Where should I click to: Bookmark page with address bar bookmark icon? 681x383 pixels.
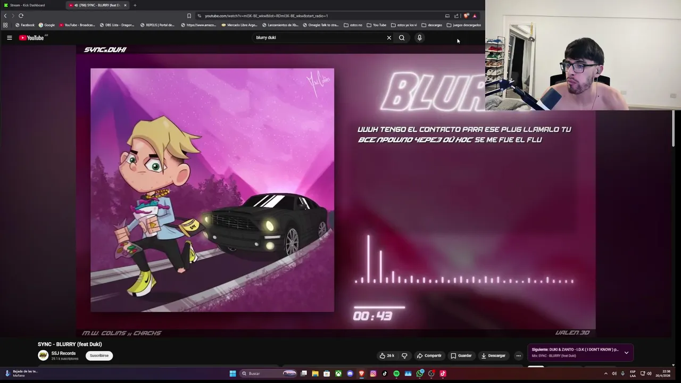click(189, 15)
